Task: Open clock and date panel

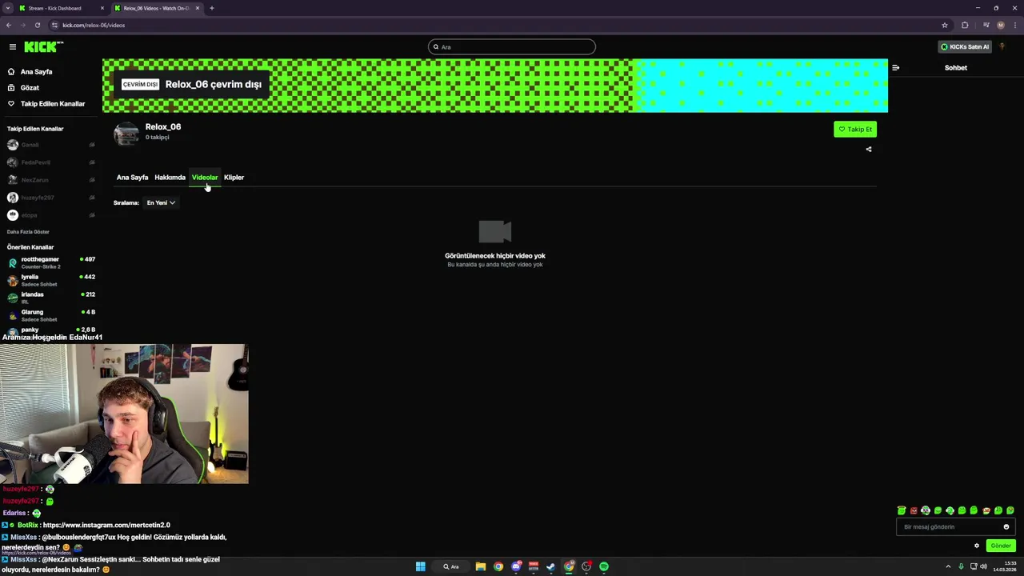Action: pyautogui.click(x=1005, y=566)
